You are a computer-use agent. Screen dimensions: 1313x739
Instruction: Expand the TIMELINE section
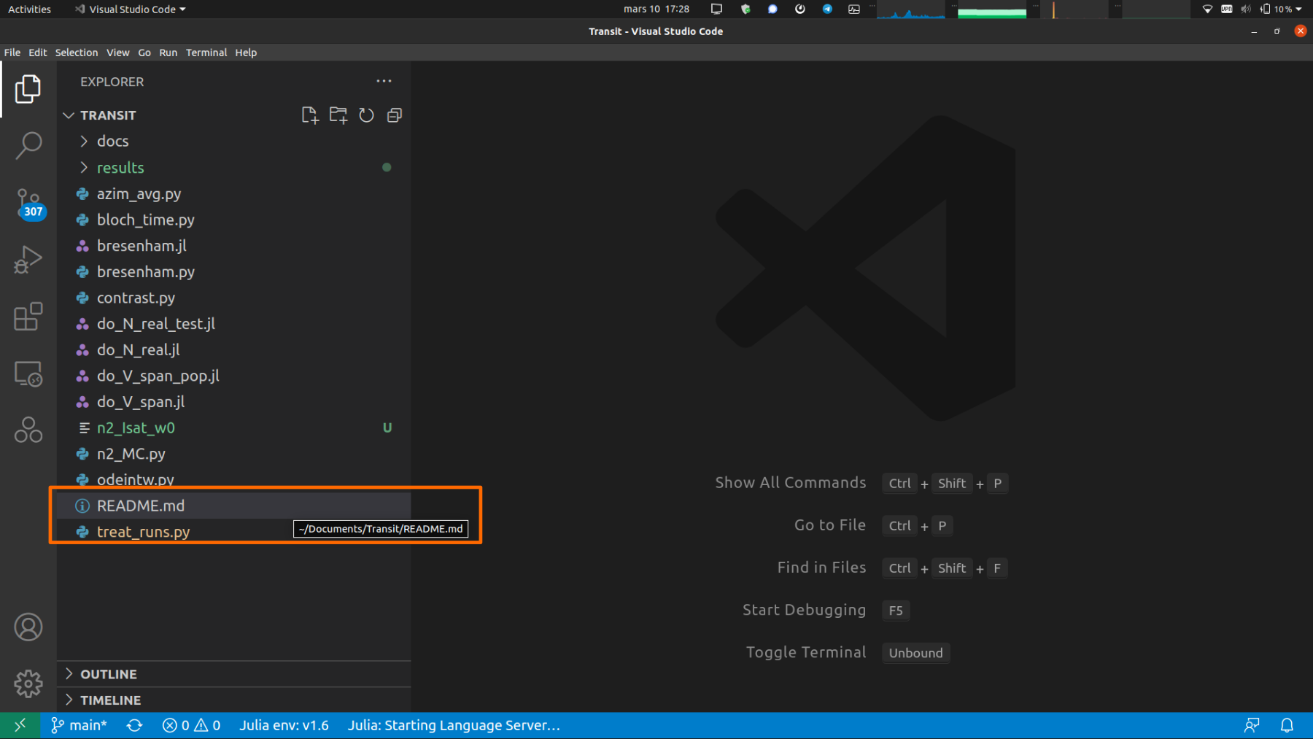point(110,700)
